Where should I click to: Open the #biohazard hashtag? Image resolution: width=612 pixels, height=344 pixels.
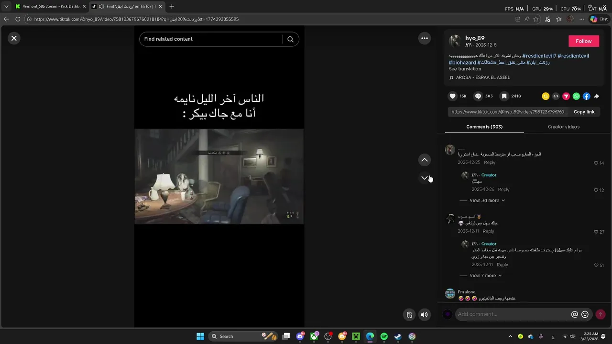(462, 63)
